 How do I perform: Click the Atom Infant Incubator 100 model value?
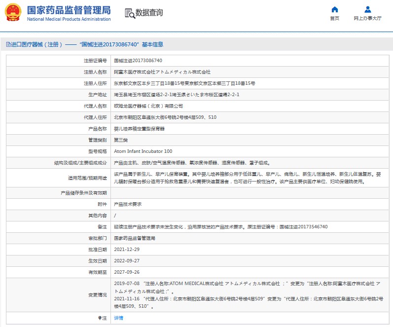143,151
